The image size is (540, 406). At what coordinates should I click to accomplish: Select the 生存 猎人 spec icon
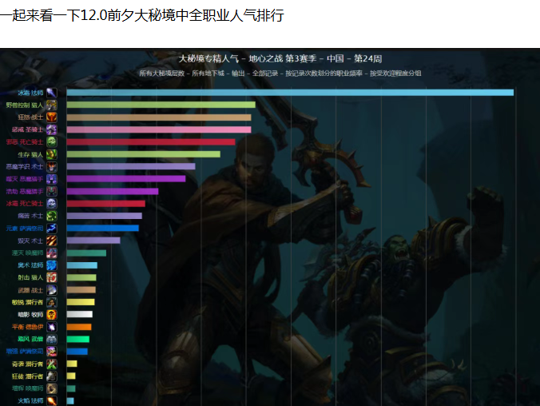coord(52,154)
